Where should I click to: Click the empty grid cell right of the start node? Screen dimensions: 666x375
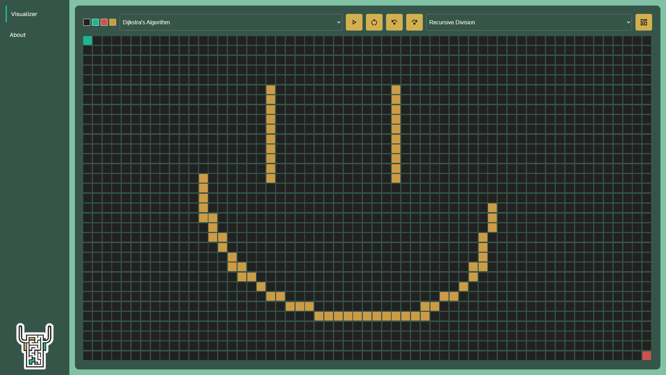(97, 41)
